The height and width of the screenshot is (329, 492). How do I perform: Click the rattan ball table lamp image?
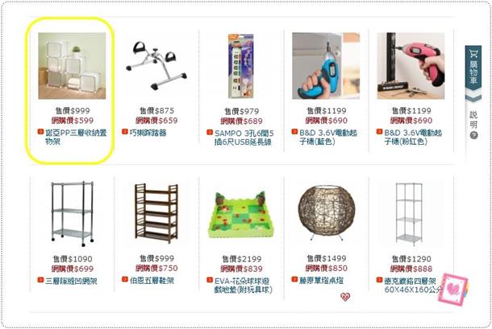tap(327, 213)
